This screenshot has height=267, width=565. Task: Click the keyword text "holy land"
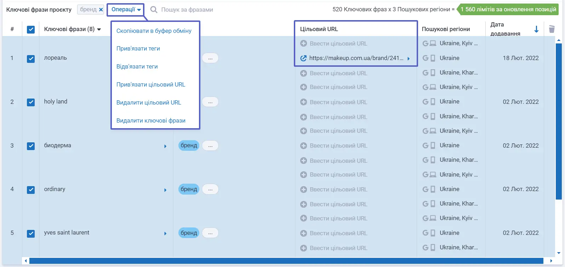click(x=56, y=101)
